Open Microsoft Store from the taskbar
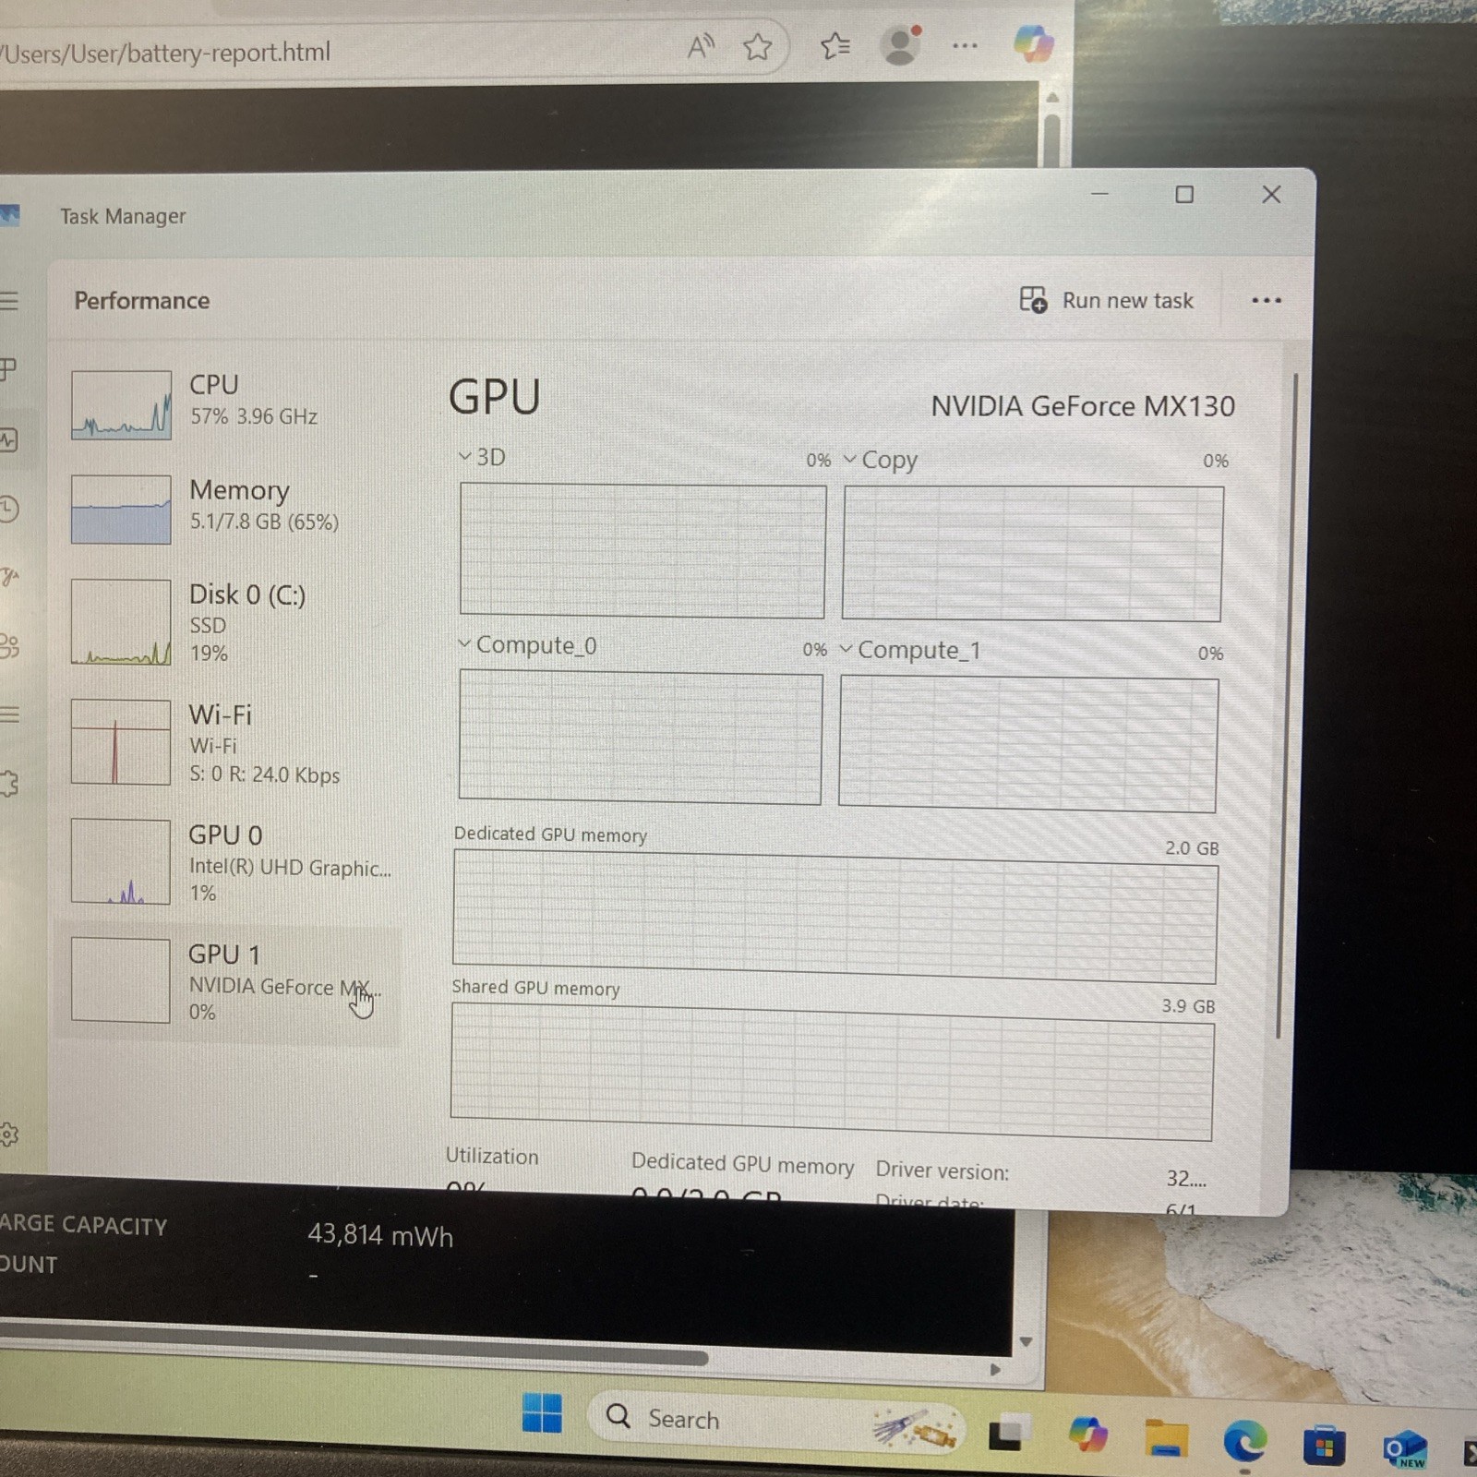Viewport: 1477px width, 1477px height. [x=1324, y=1446]
